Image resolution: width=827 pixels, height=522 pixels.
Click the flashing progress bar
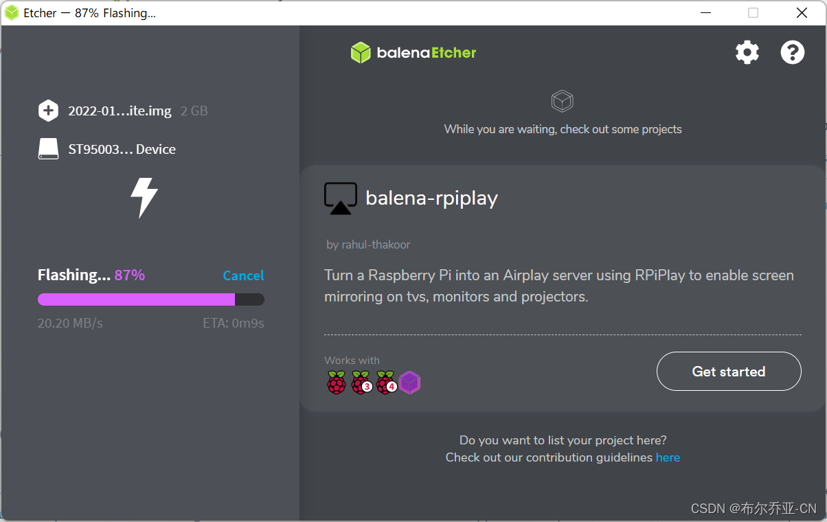tap(151, 299)
